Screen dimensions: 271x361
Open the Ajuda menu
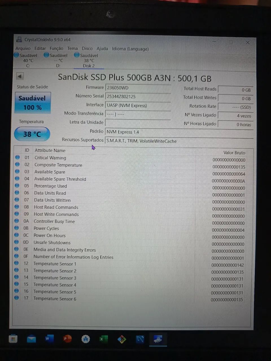102,49
